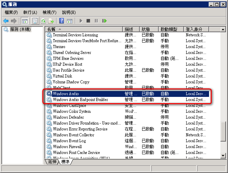The width and height of the screenshot is (228, 173).
Task: Click the Virtual Disk gear icon
Action: point(49,76)
